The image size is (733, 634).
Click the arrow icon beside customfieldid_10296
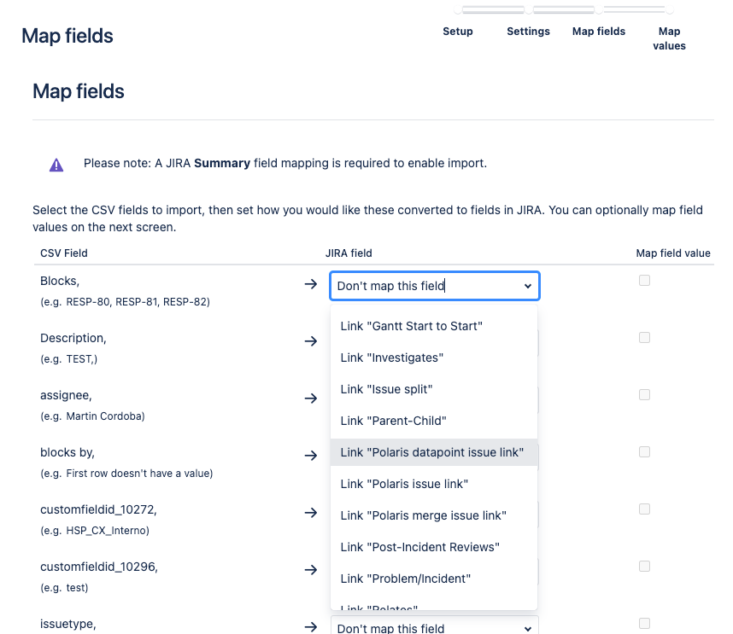click(x=311, y=569)
